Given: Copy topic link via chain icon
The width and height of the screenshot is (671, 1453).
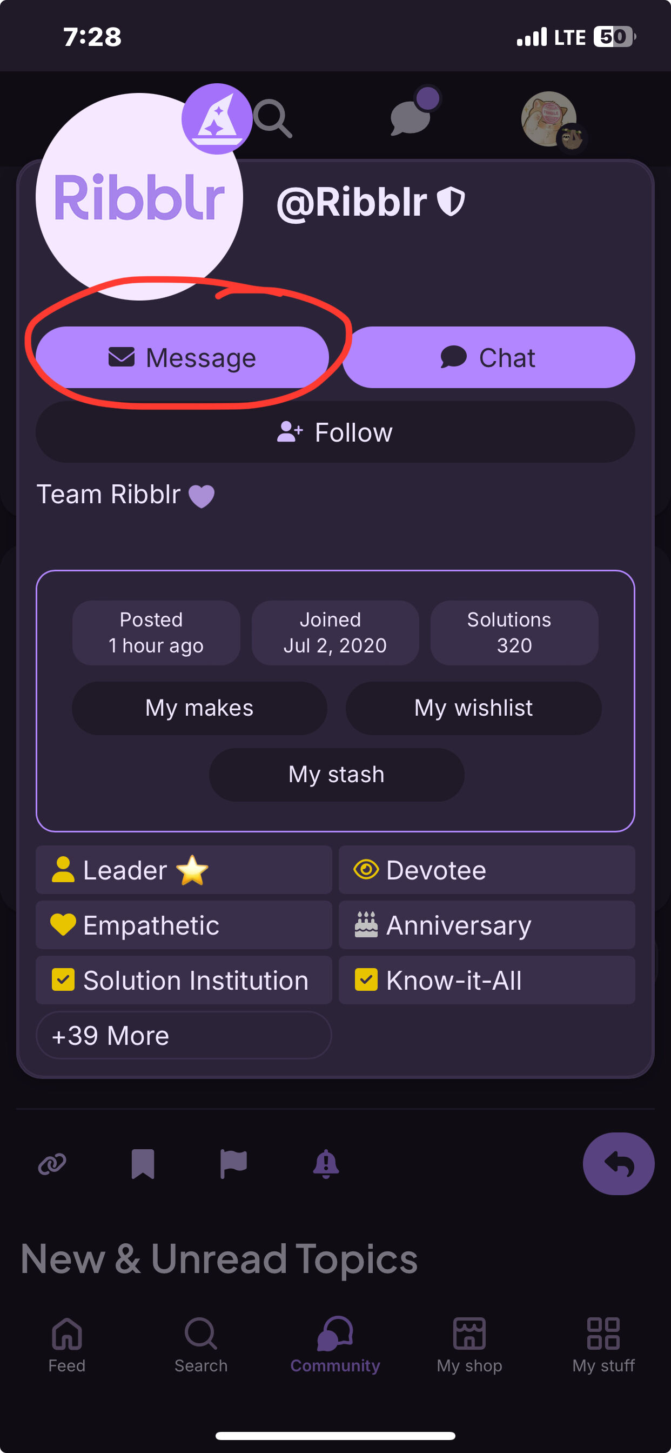Looking at the screenshot, I should (52, 1164).
